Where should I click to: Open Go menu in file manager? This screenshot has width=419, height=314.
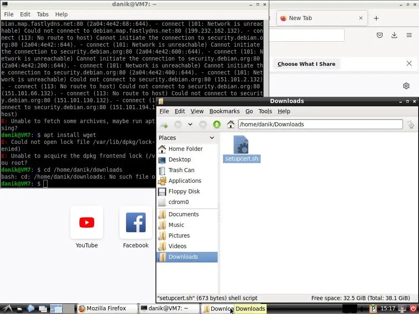(x=249, y=111)
